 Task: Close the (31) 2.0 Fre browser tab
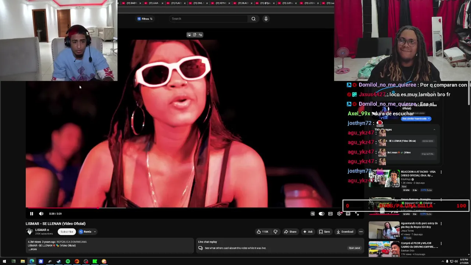[297, 3]
